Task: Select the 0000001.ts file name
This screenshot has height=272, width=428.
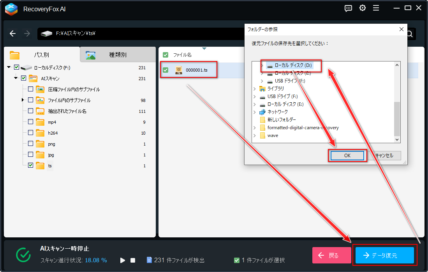Action: point(197,70)
